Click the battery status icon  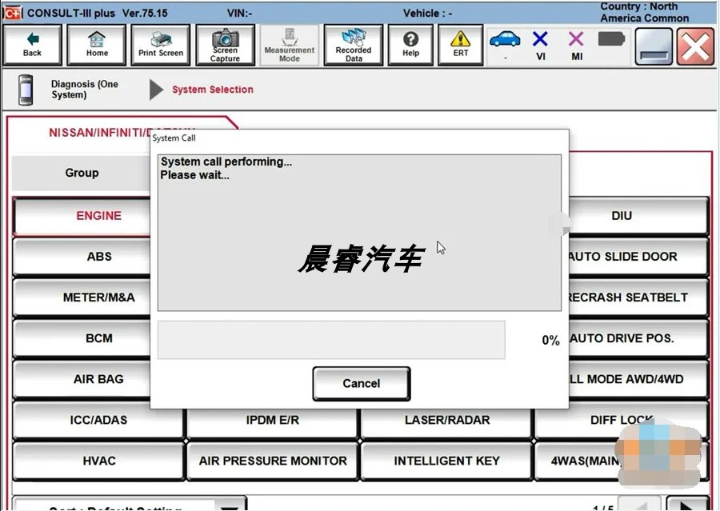[x=611, y=39]
